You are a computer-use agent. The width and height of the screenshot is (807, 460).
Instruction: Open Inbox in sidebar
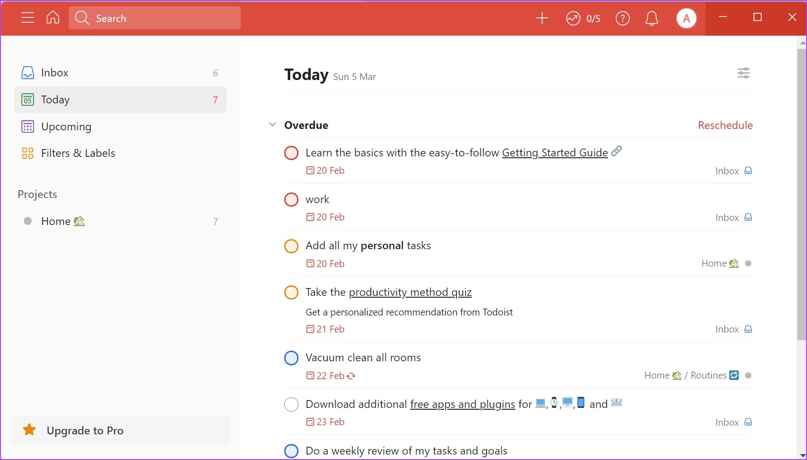pos(120,73)
